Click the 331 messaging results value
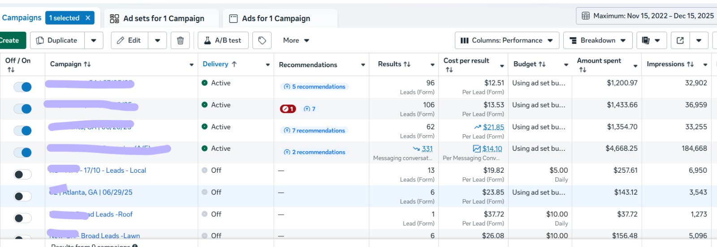Screen dimensions: 717x247 coord(427,149)
